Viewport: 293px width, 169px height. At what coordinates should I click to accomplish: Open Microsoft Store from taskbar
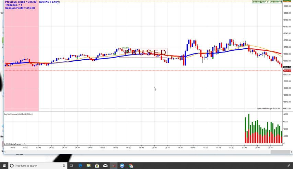97,166
